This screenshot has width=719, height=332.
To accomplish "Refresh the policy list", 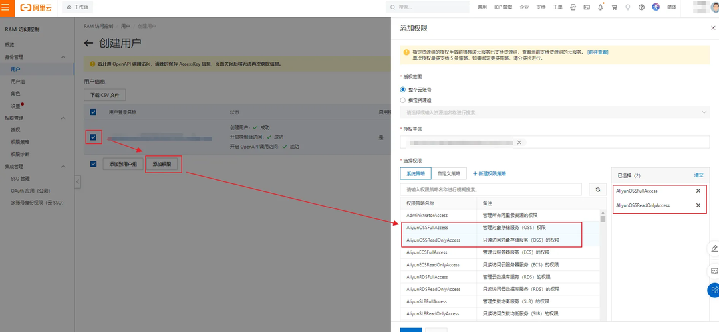I will tap(597, 189).
